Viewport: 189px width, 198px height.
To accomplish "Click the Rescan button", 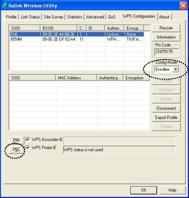I will pyautogui.click(x=166, y=28).
